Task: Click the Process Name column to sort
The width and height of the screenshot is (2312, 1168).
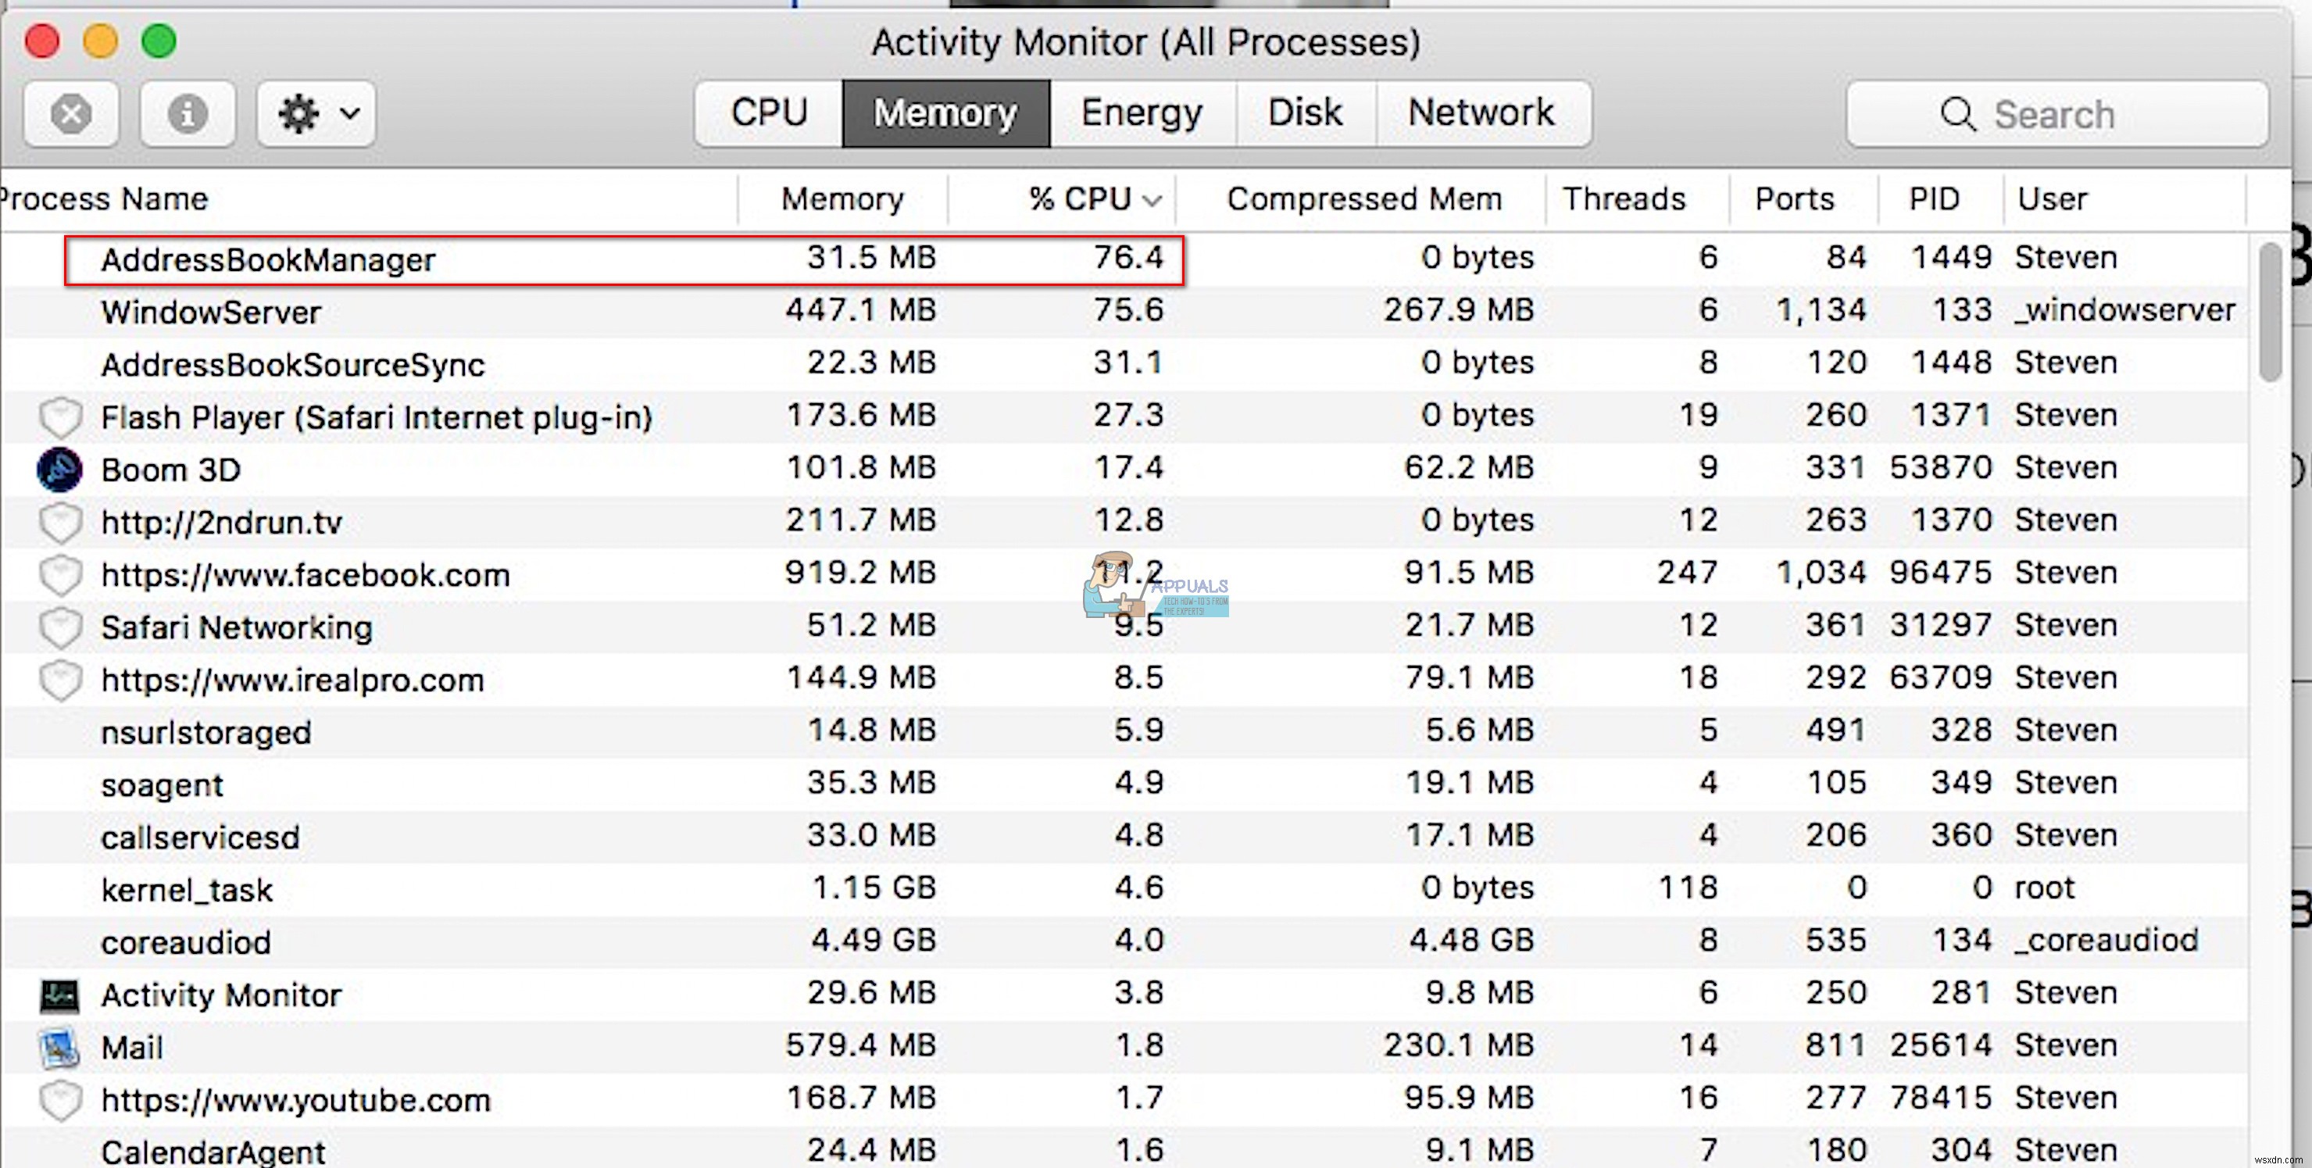Action: [103, 198]
